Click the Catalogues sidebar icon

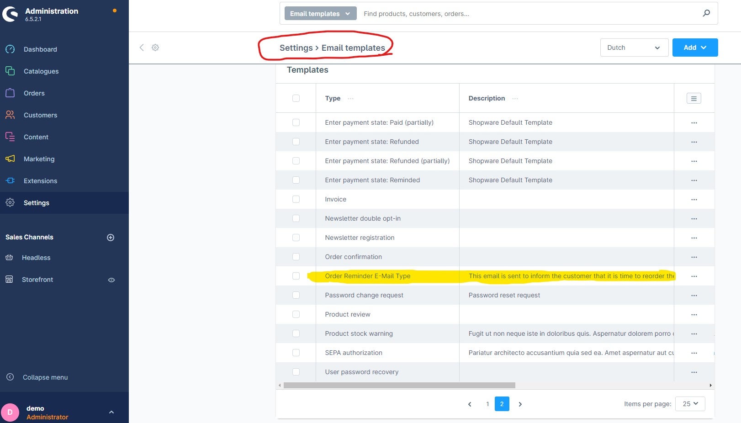click(10, 71)
